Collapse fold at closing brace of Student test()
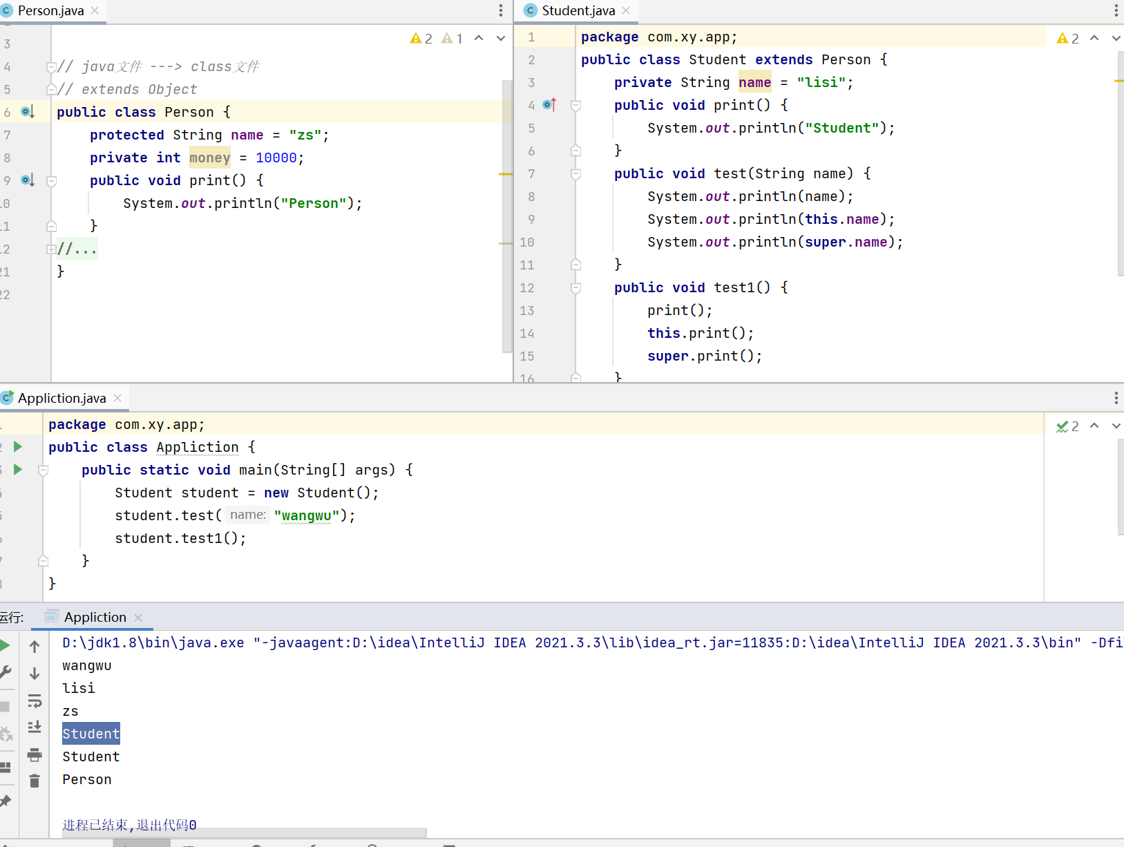The height and width of the screenshot is (847, 1124). click(575, 265)
